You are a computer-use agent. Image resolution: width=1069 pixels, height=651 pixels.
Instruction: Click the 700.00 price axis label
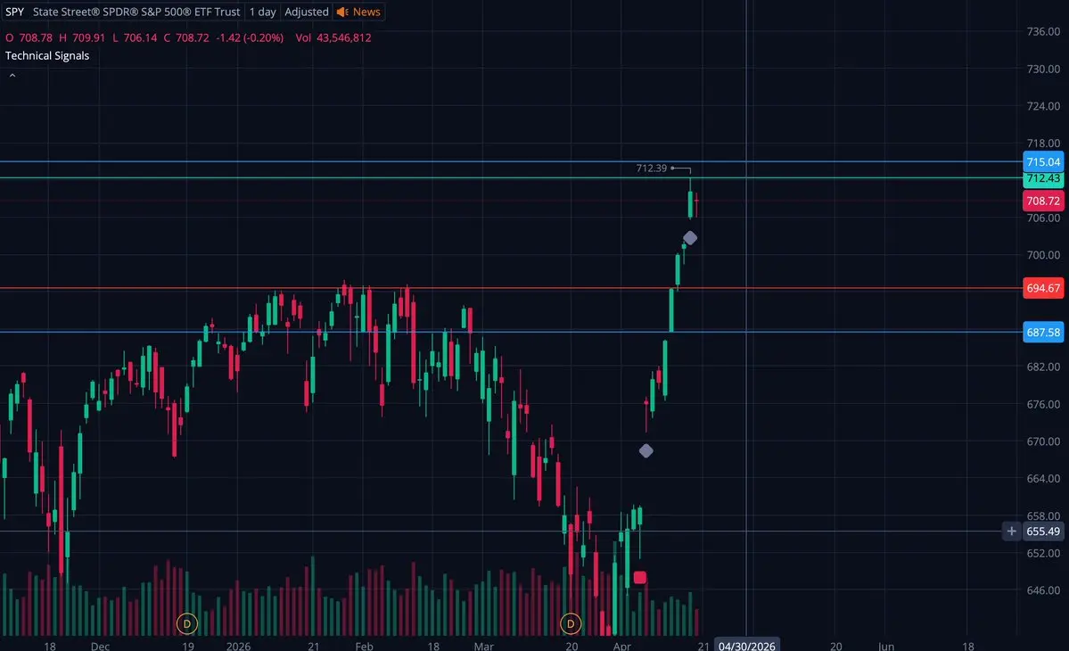pyautogui.click(x=1043, y=255)
